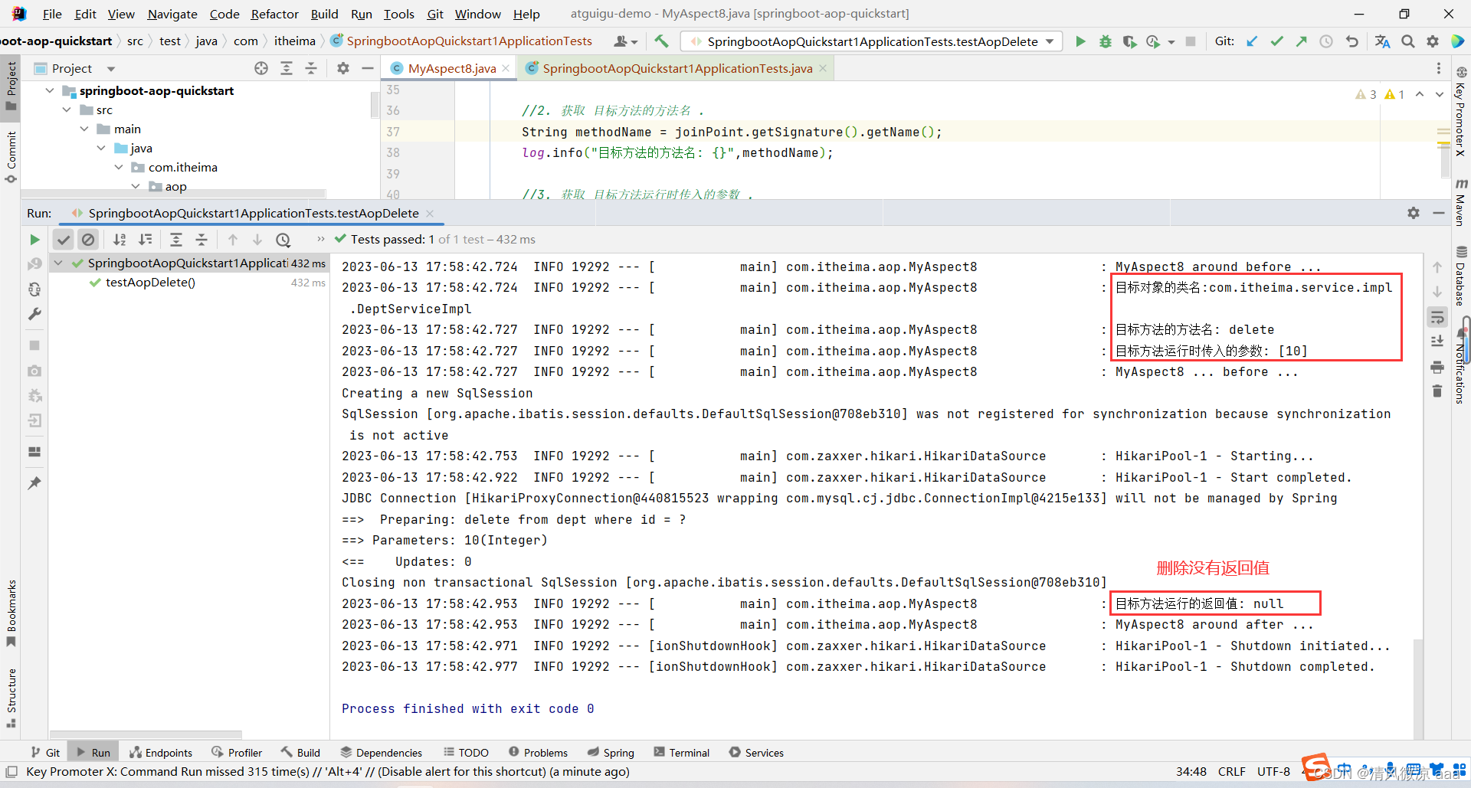Open test history clock icon
This screenshot has height=788, width=1471.
[x=283, y=240]
